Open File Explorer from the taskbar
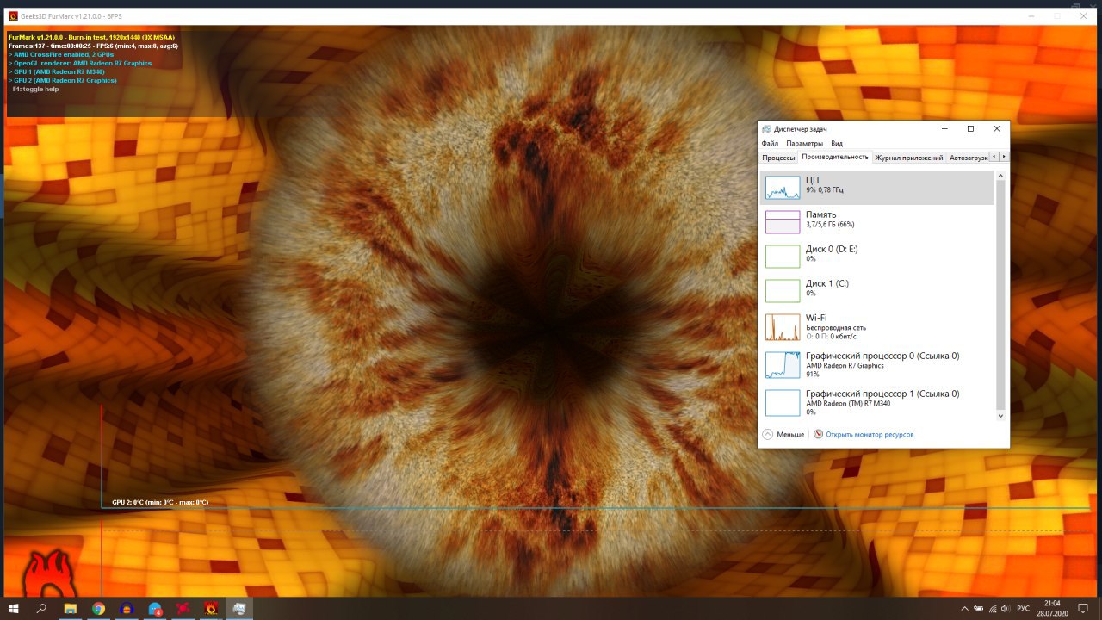The height and width of the screenshot is (620, 1102). coord(71,608)
